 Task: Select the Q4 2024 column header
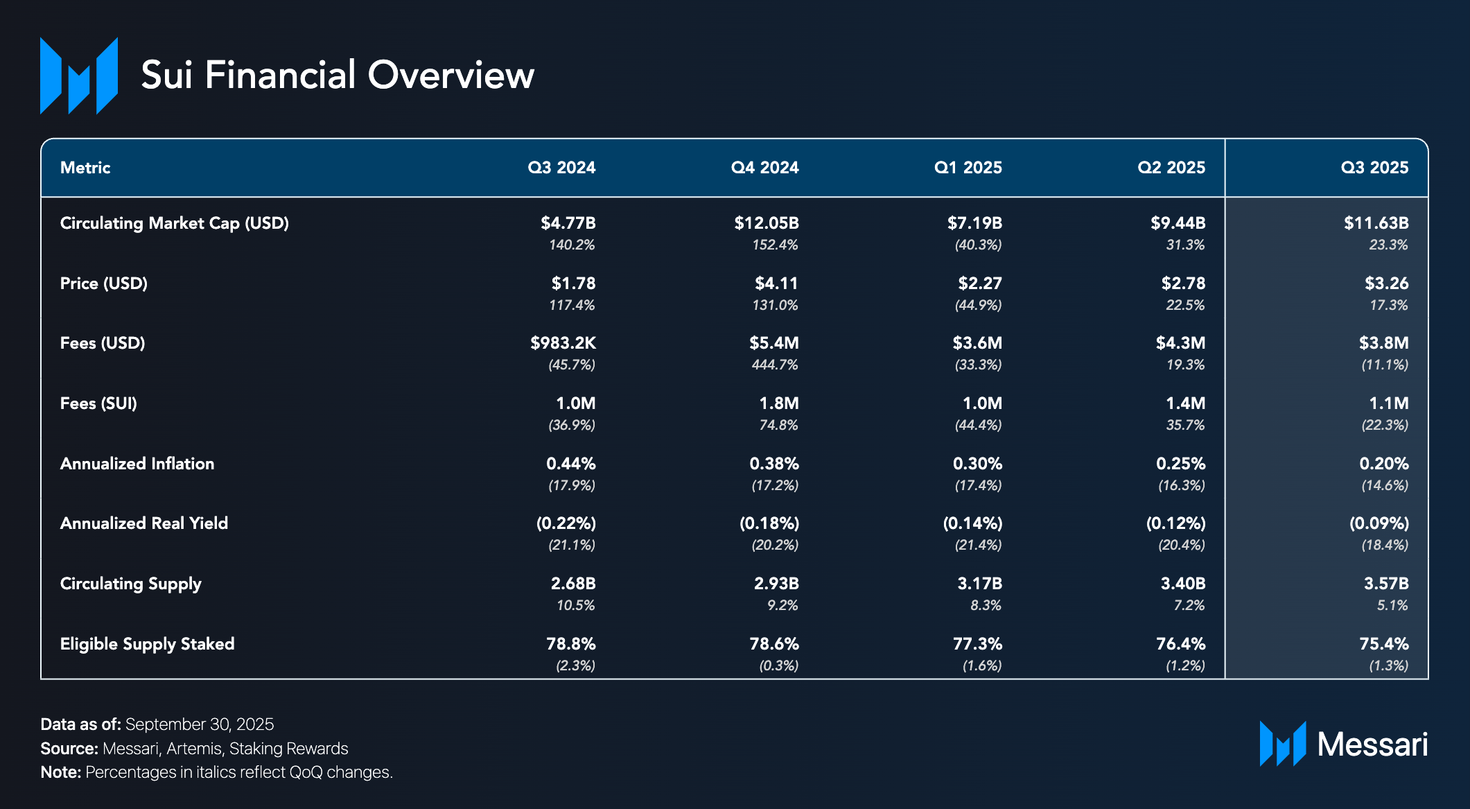pos(764,168)
